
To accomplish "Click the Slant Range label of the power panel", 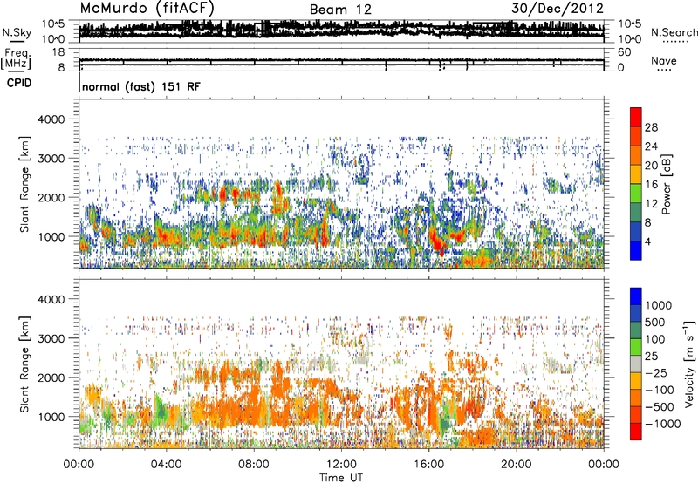I will click(x=24, y=185).
